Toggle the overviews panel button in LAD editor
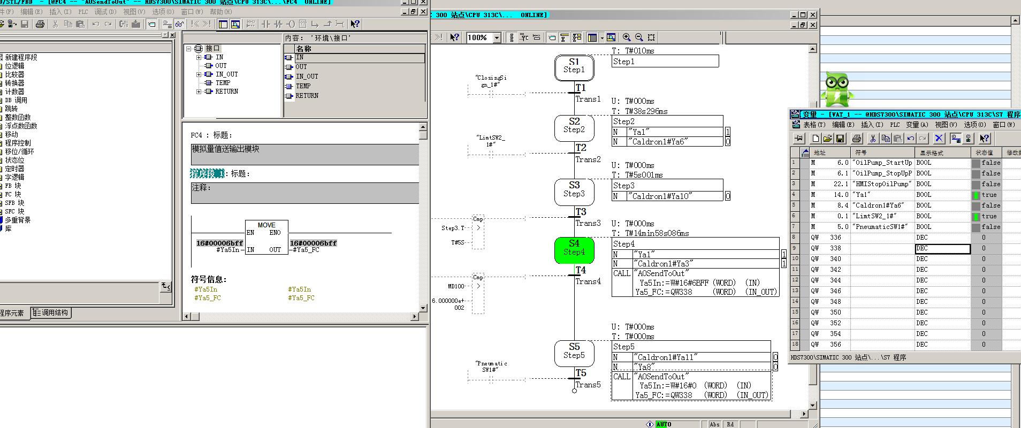 [x=223, y=24]
